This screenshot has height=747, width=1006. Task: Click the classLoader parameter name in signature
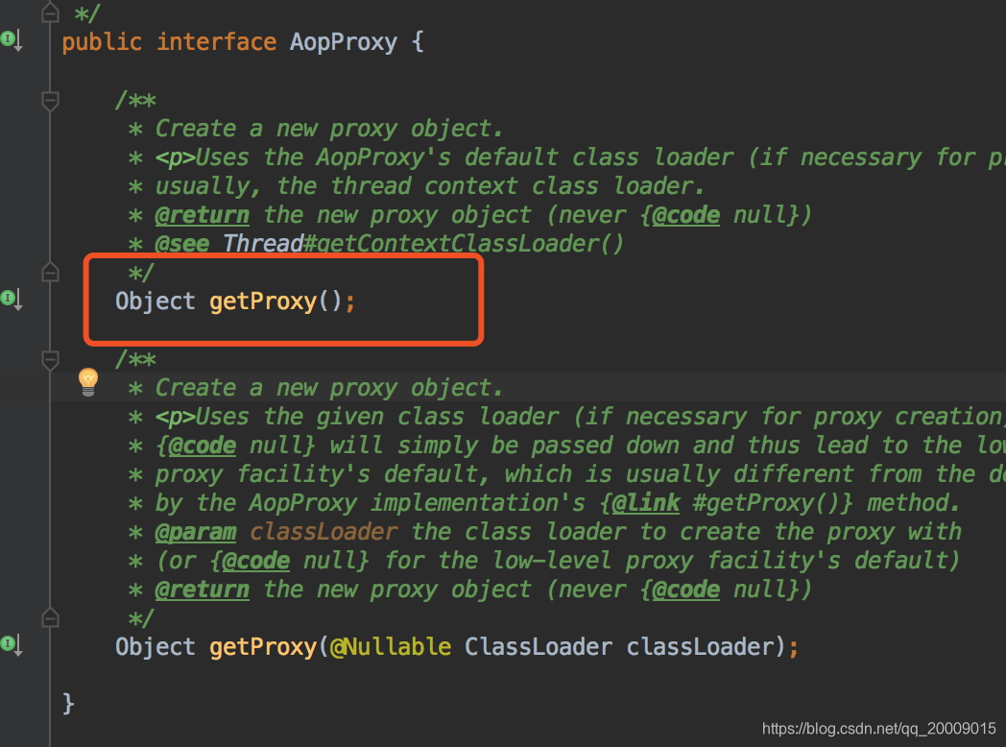(x=701, y=647)
